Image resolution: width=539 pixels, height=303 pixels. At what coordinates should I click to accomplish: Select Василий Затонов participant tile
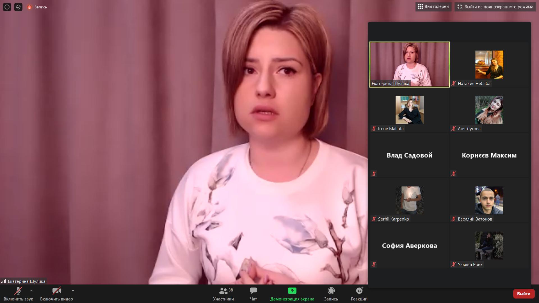click(489, 200)
